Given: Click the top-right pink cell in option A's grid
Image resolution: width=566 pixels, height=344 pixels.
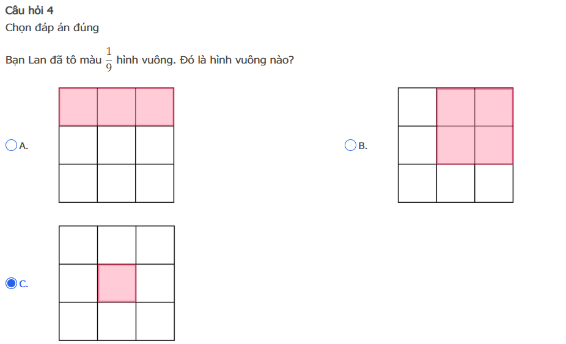Looking at the screenshot, I should tap(155, 107).
